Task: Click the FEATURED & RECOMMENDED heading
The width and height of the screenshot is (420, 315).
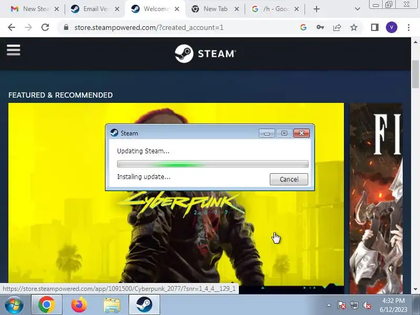Action: click(x=60, y=95)
